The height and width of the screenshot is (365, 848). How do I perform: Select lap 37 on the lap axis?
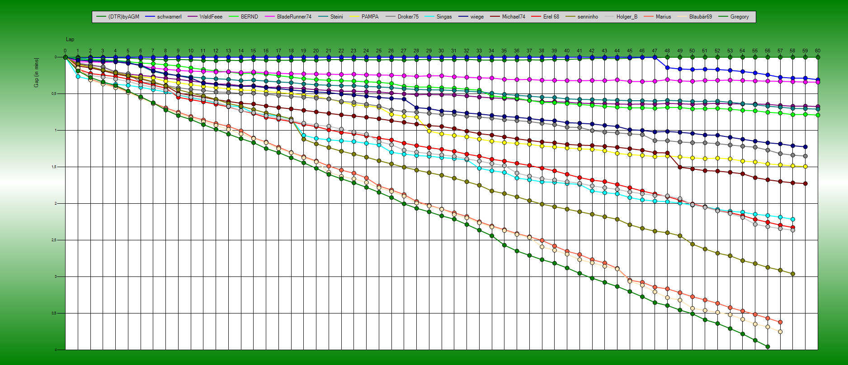(x=529, y=51)
